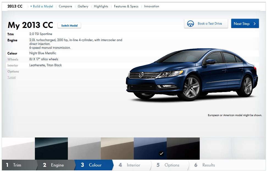Select the beige-brown colour swatch
Viewport: 267px width, 172px height.
point(117,148)
